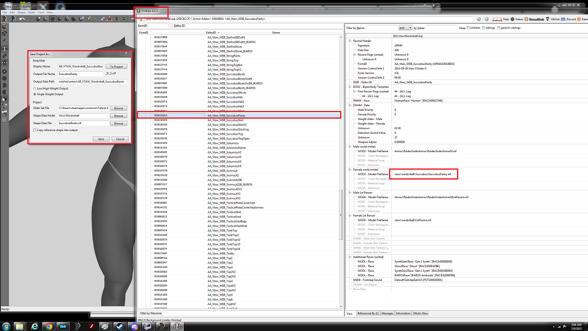Open the File menu in Outfit Studio

(5, 12)
